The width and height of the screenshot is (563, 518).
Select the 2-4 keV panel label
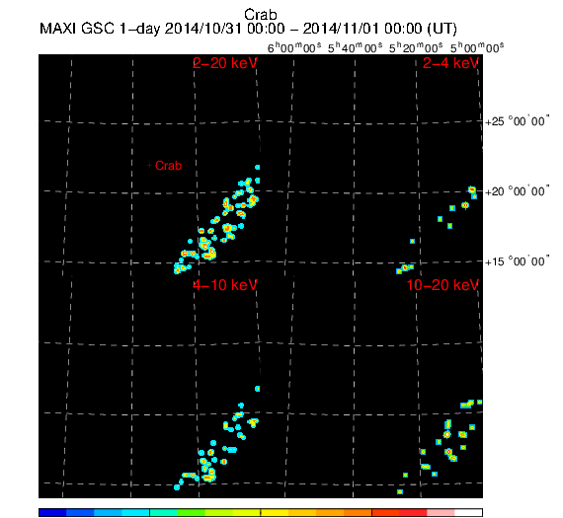click(450, 63)
